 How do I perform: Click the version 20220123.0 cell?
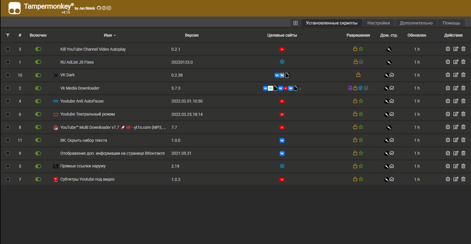pos(182,62)
